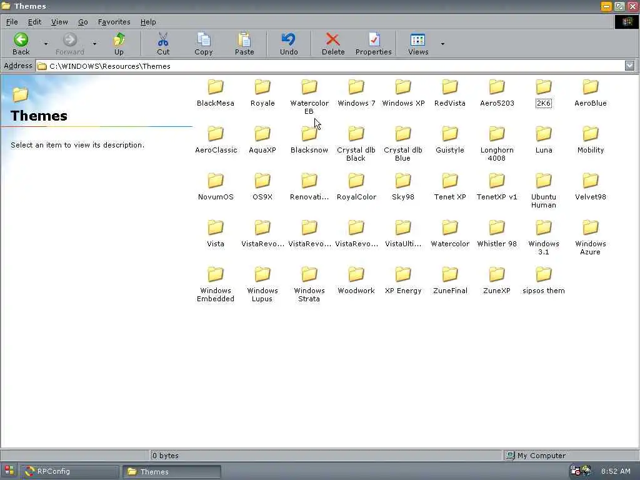Copy the selected item
The width and height of the screenshot is (640, 480).
(203, 44)
